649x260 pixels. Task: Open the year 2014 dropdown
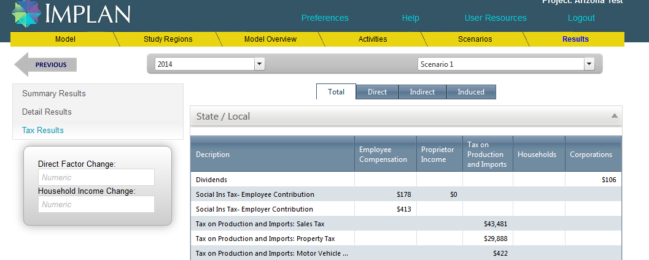pos(259,64)
